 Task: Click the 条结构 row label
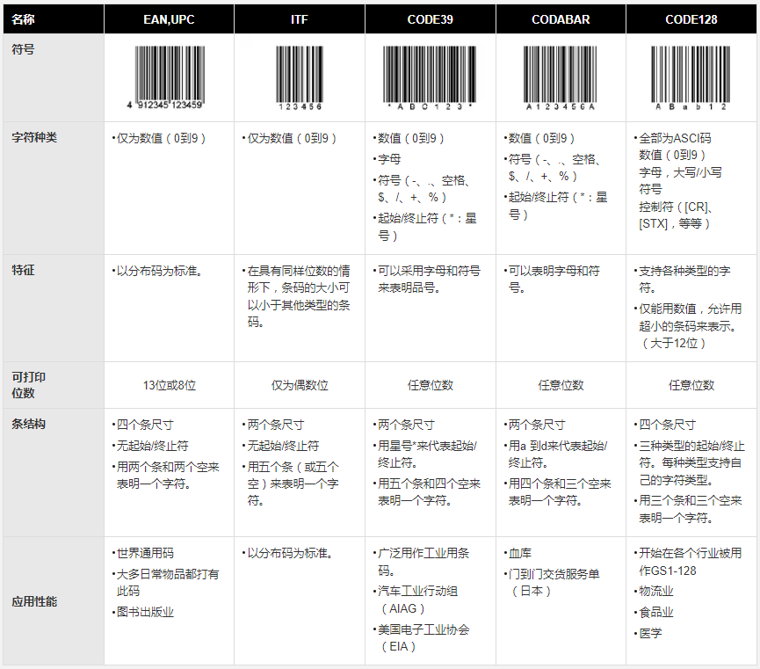coord(29,424)
